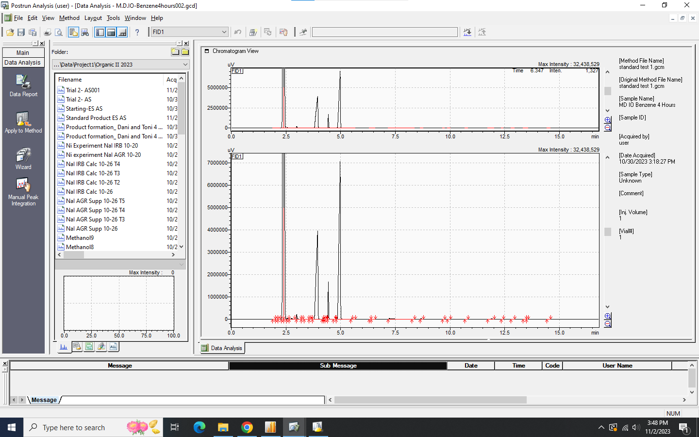This screenshot has height=437, width=699.
Task: Close the Data Explorer panel with X
Action: pyautogui.click(x=186, y=43)
